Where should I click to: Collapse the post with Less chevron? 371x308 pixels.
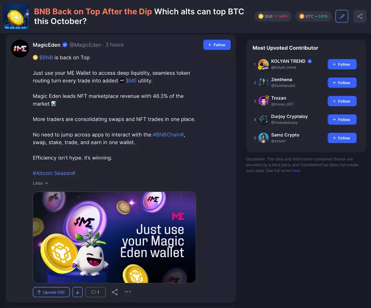[x=41, y=183]
